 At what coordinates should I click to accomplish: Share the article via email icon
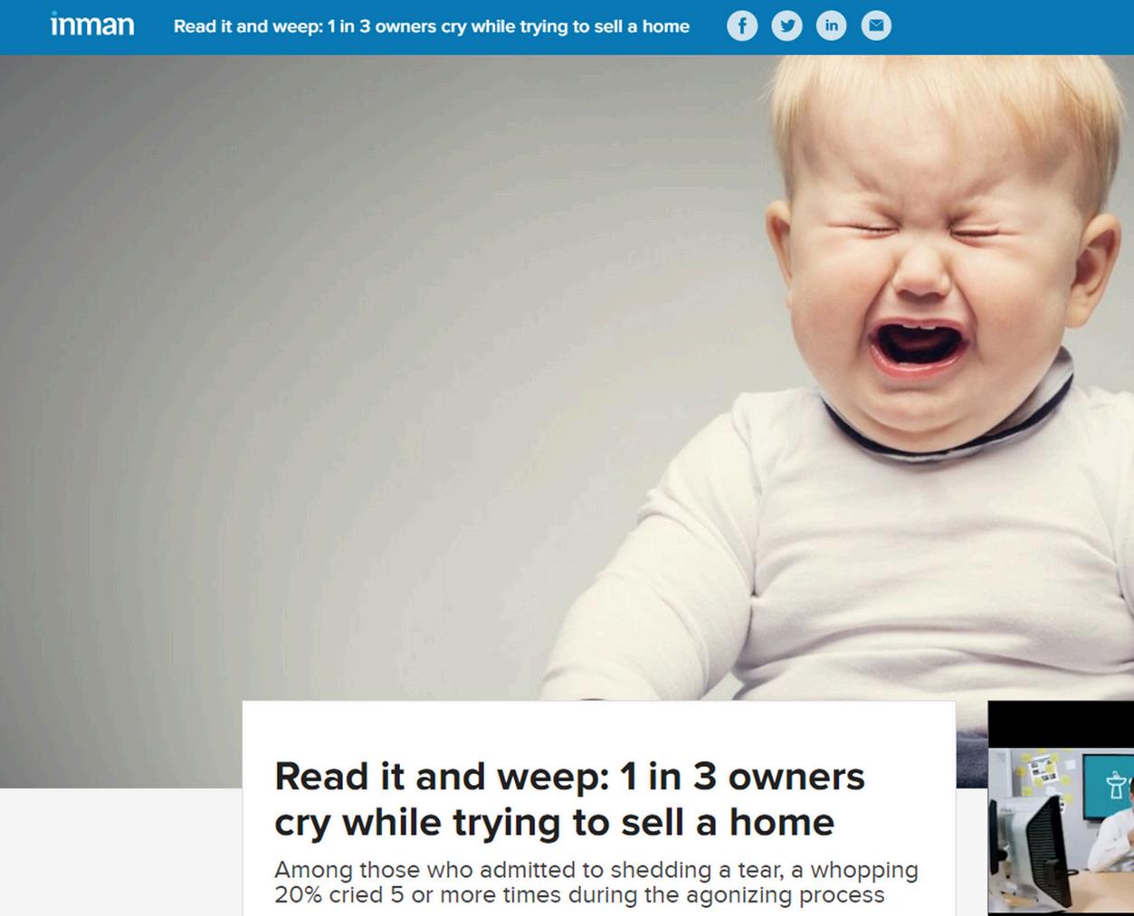tap(875, 26)
